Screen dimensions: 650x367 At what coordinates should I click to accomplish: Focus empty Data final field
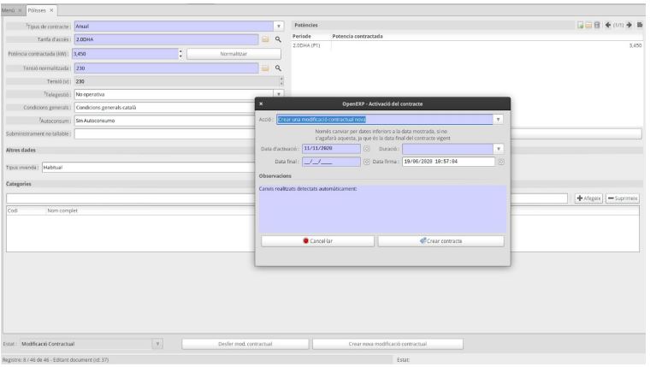click(x=331, y=162)
